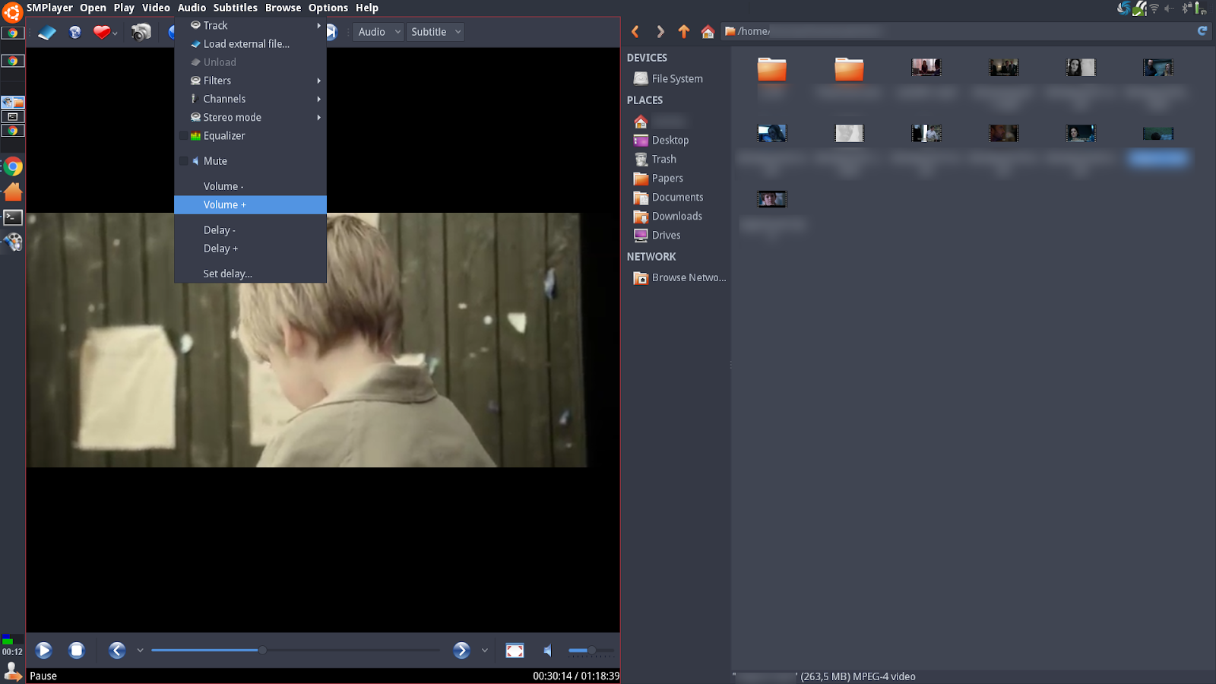Enable Mute in the Audio menu
This screenshot has width=1216, height=684.
(215, 160)
